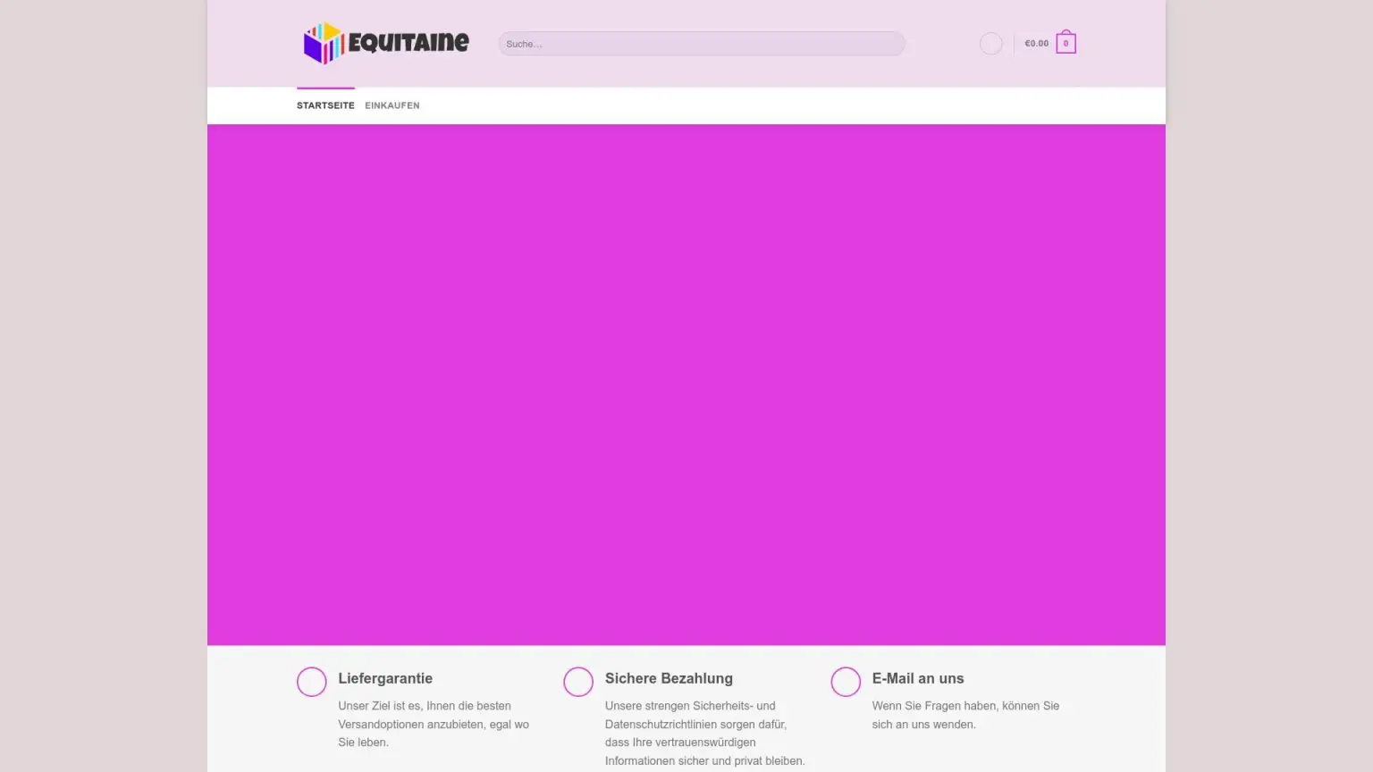Select the E-Mail an uns heading
Viewport: 1373px width, 772px height.
pyautogui.click(x=918, y=679)
